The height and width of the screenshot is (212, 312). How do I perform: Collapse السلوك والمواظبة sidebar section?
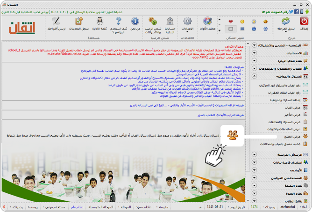(x=254, y=76)
